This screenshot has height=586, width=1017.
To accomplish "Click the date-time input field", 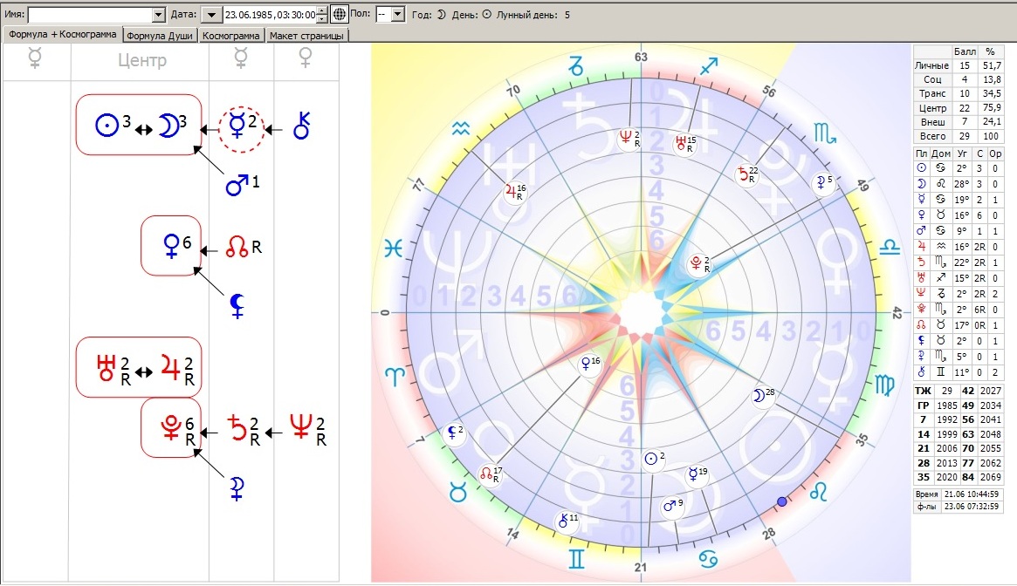I will 271,14.
